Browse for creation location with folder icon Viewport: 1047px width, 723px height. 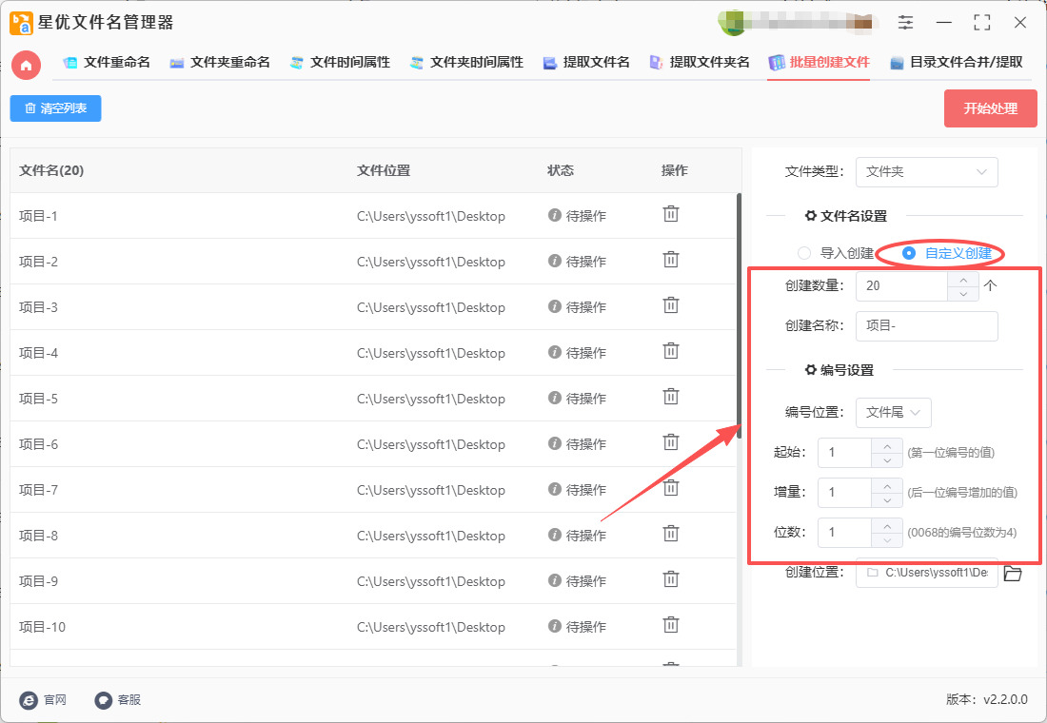[x=1013, y=573]
